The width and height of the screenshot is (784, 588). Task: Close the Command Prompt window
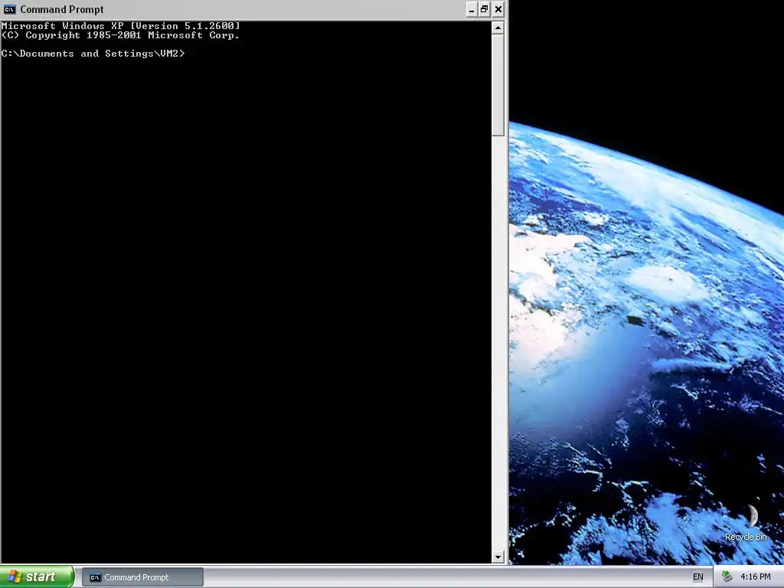point(498,9)
